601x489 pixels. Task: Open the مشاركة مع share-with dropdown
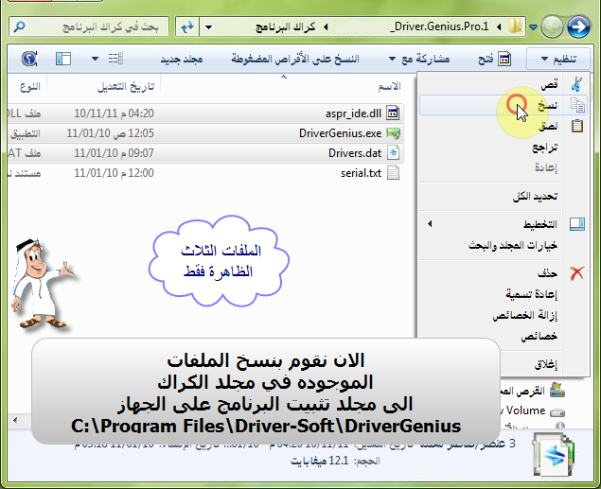(x=419, y=59)
